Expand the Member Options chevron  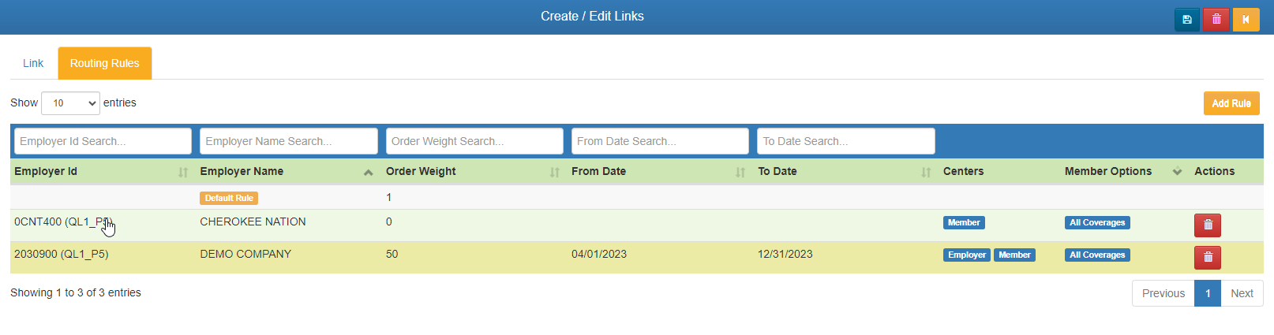click(1177, 172)
